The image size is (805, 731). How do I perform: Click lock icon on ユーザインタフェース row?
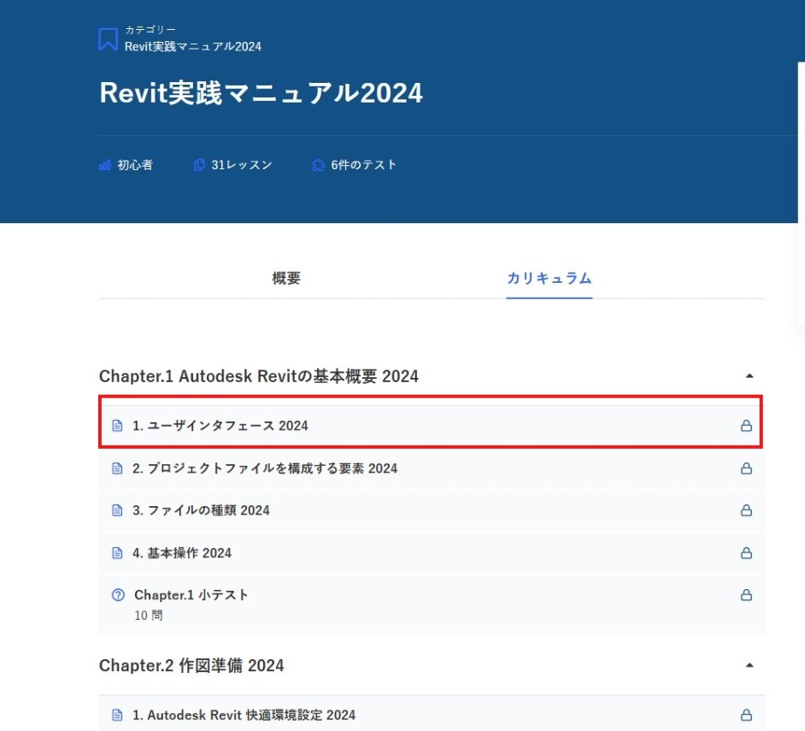pyautogui.click(x=747, y=425)
